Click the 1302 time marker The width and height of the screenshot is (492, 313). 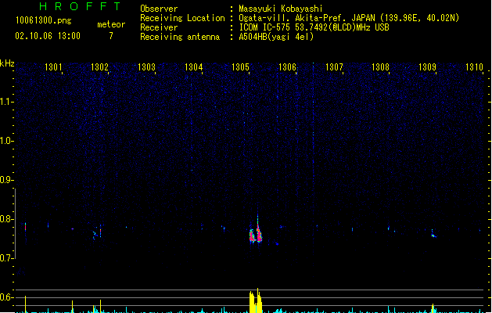tap(99, 67)
